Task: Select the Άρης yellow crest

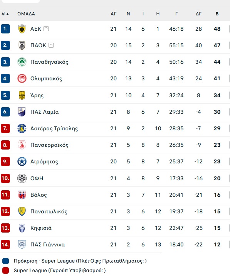Action: coord(22,95)
